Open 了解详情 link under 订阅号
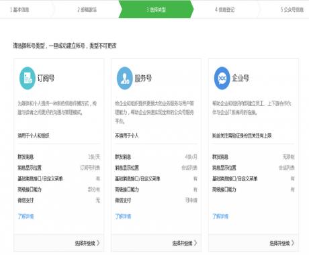Screen dimensions: 309x255 (x=26, y=216)
